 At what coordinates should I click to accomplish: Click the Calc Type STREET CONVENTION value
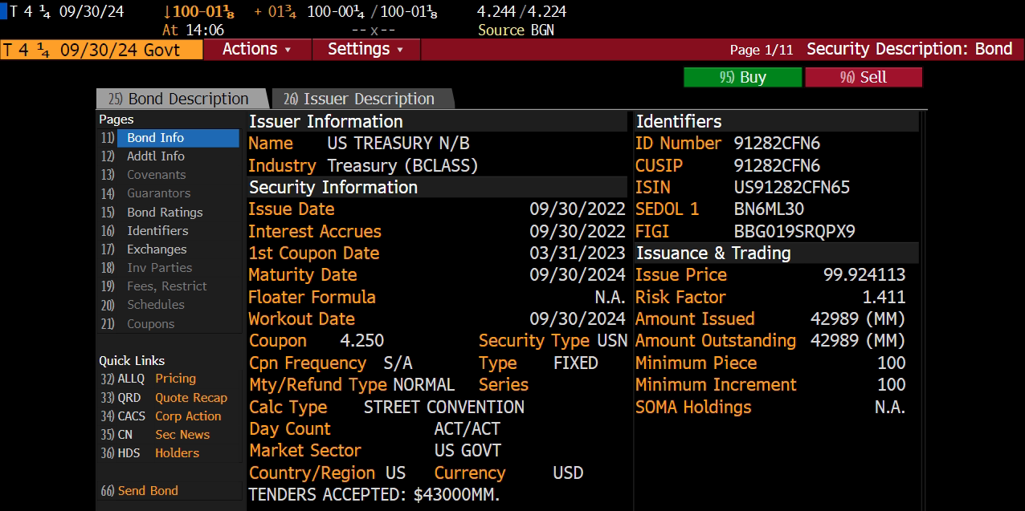(x=443, y=407)
